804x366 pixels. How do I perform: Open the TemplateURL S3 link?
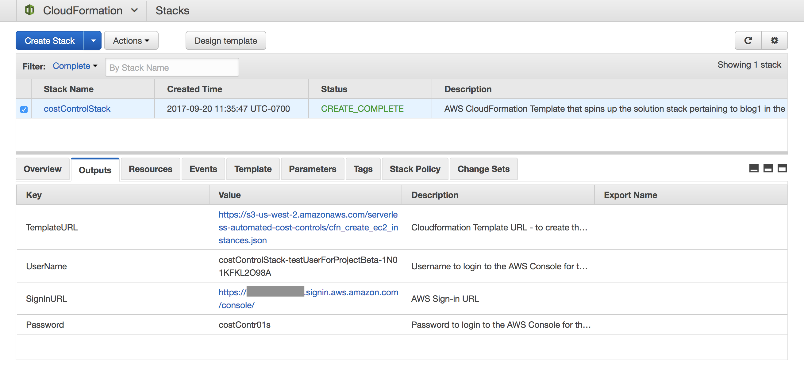pos(308,227)
